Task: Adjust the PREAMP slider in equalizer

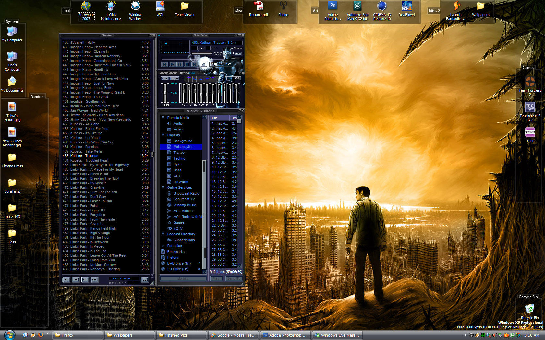Action: click(x=165, y=93)
